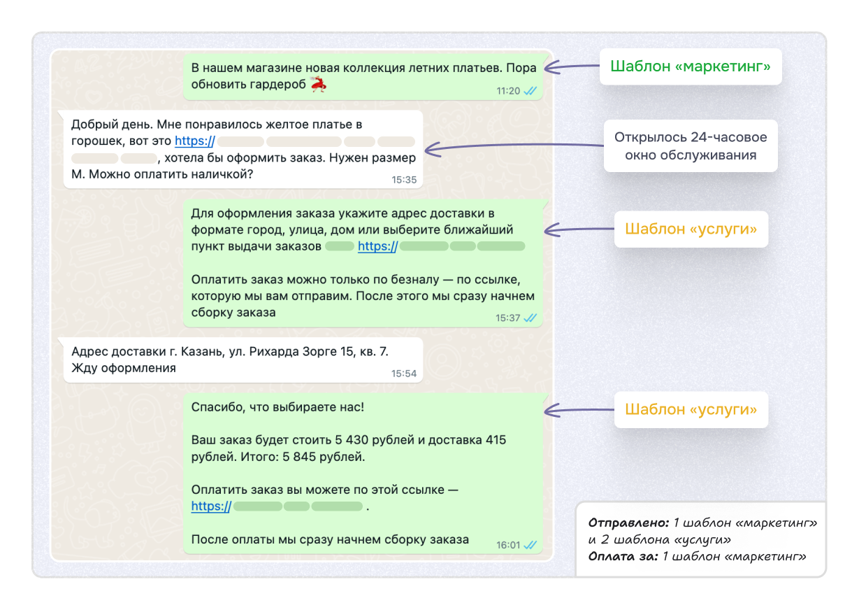Click the blue double checkmark at 11:20
The width and height of the screenshot is (859, 610).
point(528,91)
